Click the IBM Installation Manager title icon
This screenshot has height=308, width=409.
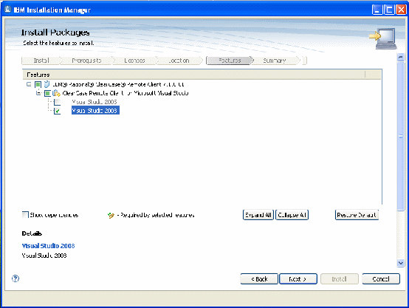7,10
